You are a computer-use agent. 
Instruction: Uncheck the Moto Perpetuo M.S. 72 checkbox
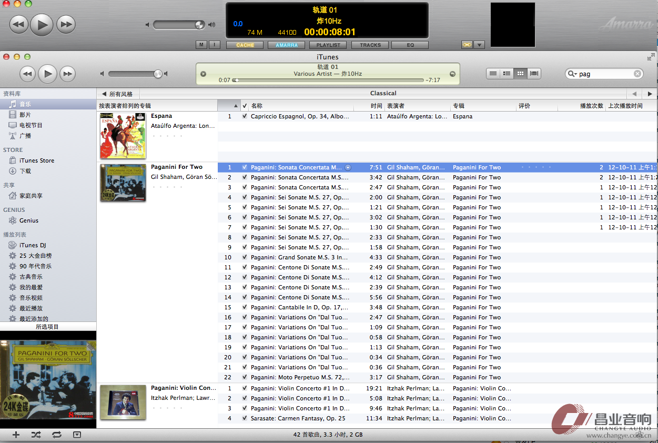coord(245,377)
